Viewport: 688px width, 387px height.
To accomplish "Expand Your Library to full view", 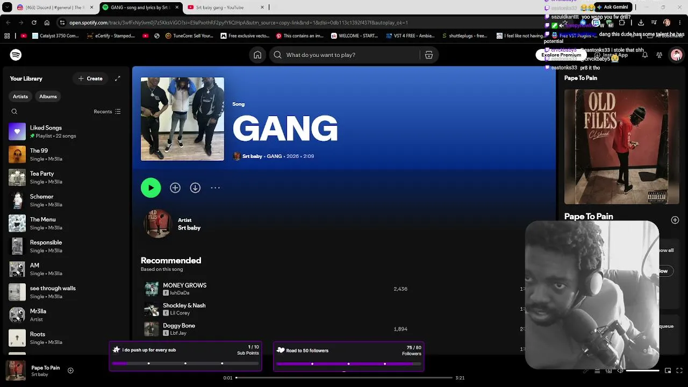I will point(118,78).
